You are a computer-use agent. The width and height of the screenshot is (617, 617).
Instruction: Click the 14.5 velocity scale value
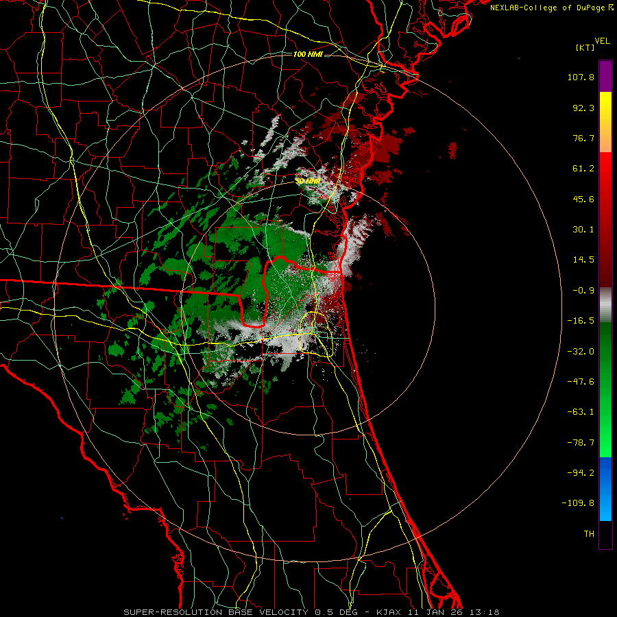point(583,260)
